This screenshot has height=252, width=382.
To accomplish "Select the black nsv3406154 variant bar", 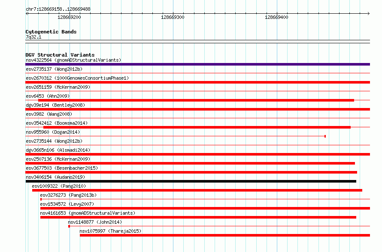I will point(191,181).
